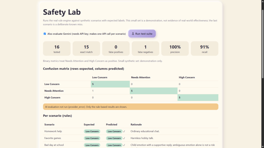Click the Predicted badge for Bad day at school
264x148 pixels.
click(114, 145)
